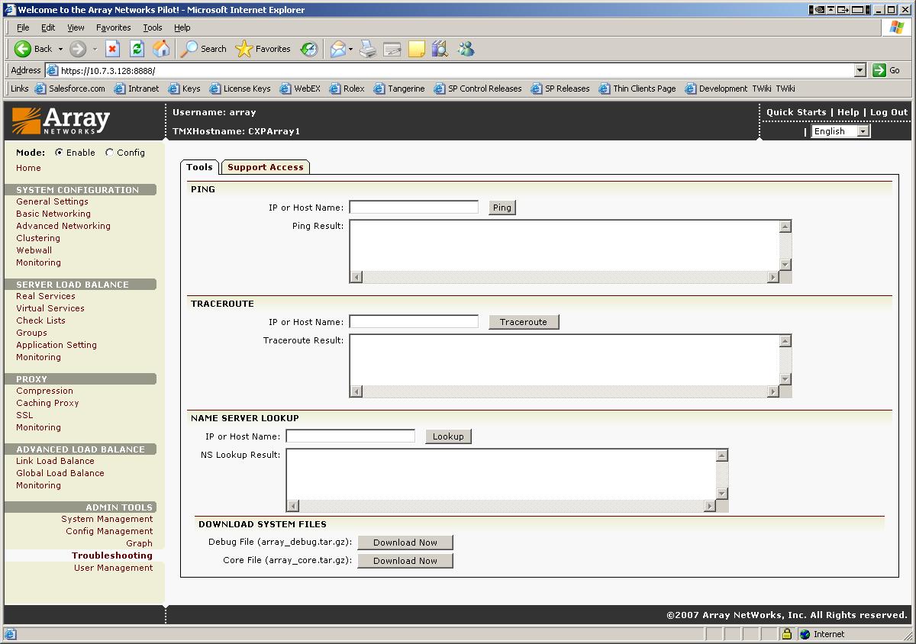916x644 pixels.
Task: Click the Ping IP or Host Name field
Action: point(414,208)
